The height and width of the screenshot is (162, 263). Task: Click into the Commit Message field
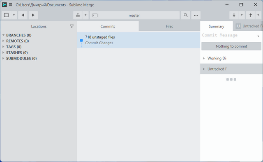(229, 35)
